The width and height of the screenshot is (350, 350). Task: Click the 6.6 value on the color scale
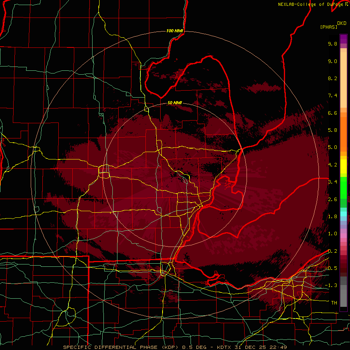pos(332,113)
